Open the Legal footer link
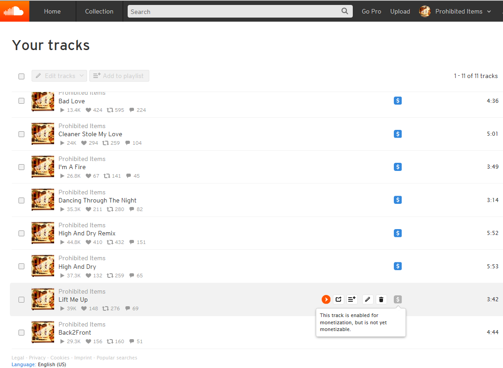This screenshot has width=503, height=368. click(18, 358)
